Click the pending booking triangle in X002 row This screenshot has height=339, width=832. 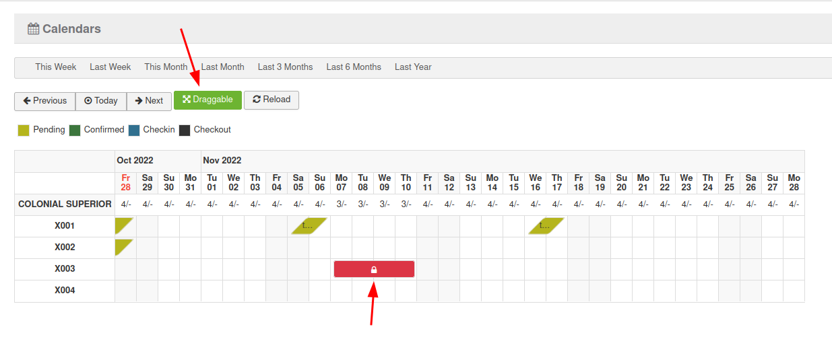click(122, 246)
